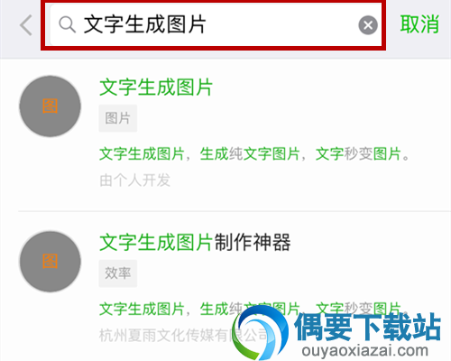Screen dimensions: 451x361
Task: Click the 制作神器 portion of the second title
Action: coord(253,243)
